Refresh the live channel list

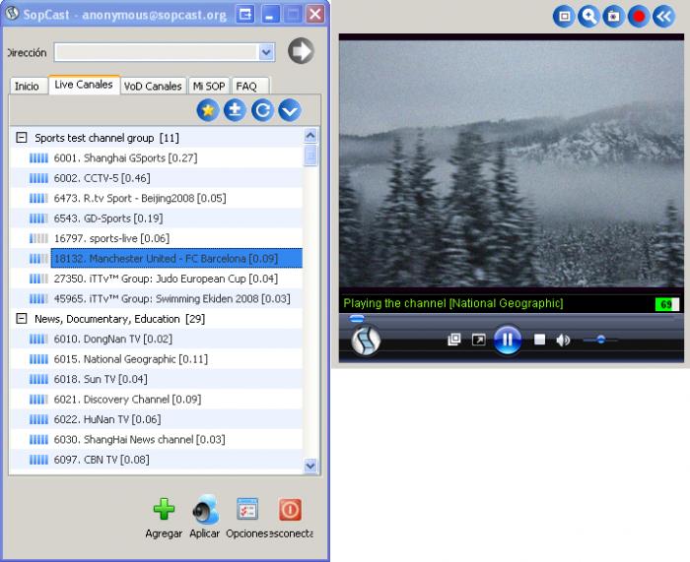pos(262,110)
